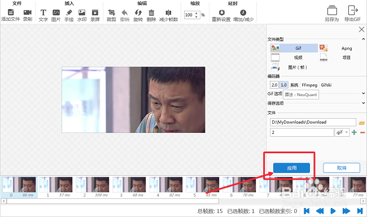Select Gif file type
The height and width of the screenshot is (217, 367).
pyautogui.click(x=294, y=48)
